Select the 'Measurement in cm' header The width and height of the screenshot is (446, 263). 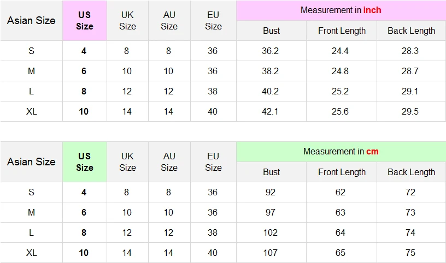pyautogui.click(x=341, y=152)
